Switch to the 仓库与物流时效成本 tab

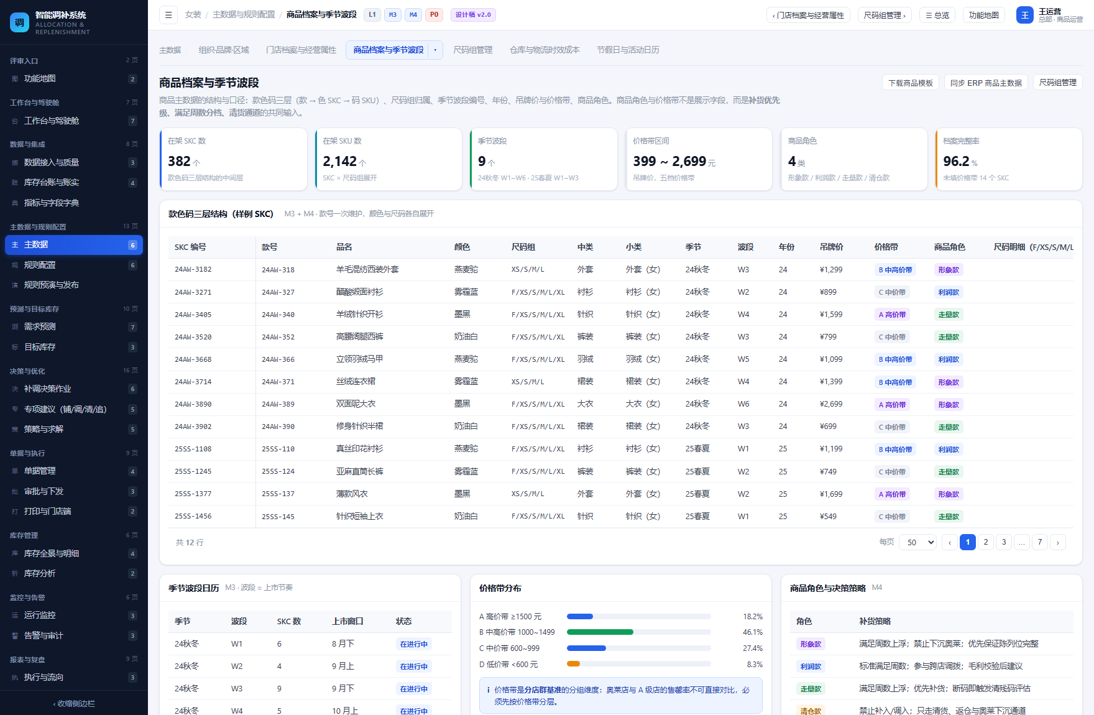[x=545, y=50]
